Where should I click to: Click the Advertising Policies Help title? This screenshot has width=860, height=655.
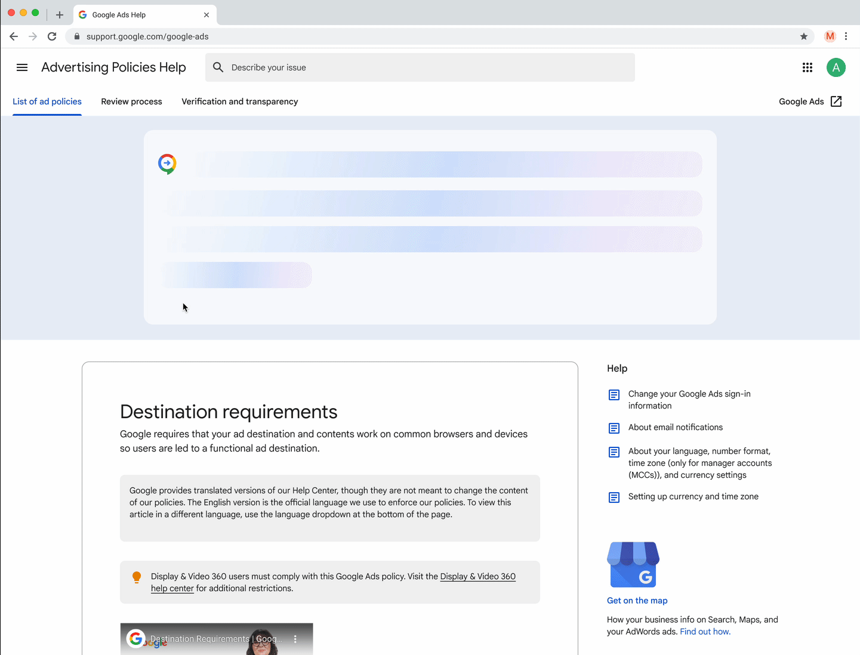113,67
